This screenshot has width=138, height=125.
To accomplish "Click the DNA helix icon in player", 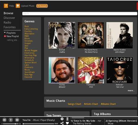I will (67, 119).
